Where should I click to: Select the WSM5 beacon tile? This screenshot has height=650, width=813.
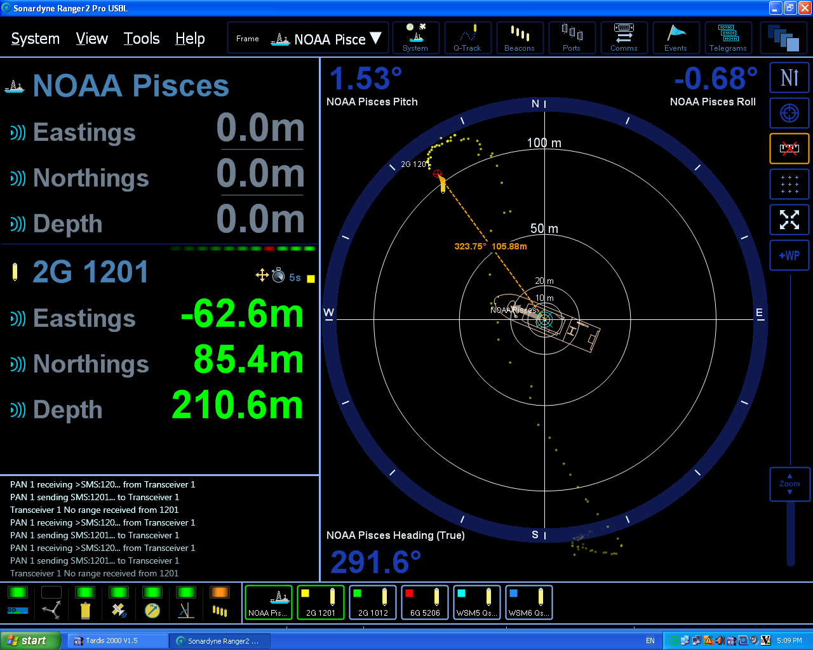click(477, 602)
